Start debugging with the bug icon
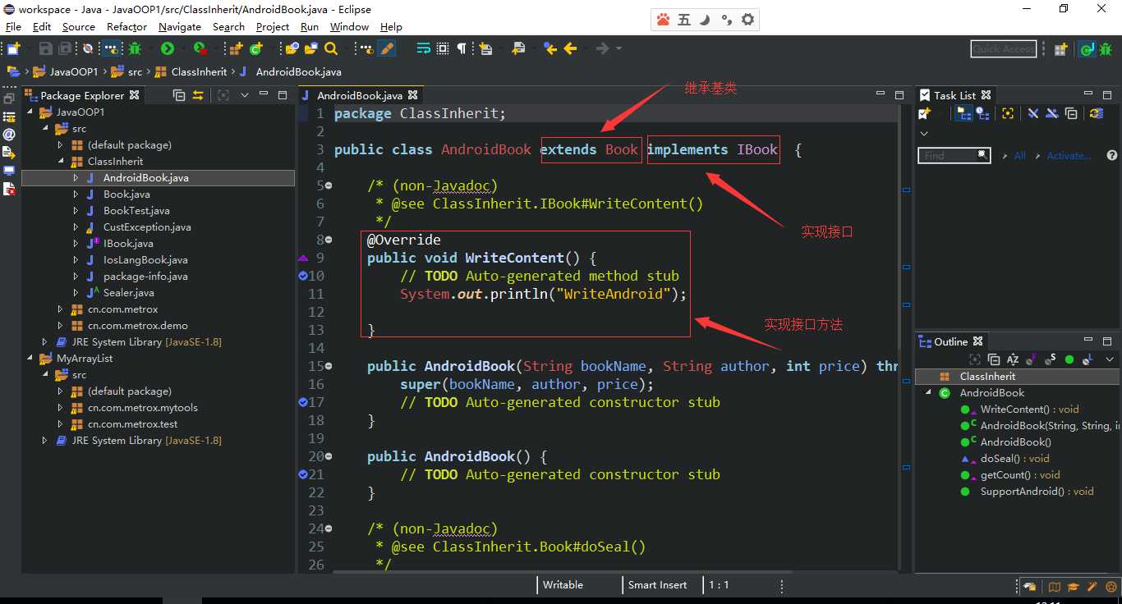 pos(135,48)
